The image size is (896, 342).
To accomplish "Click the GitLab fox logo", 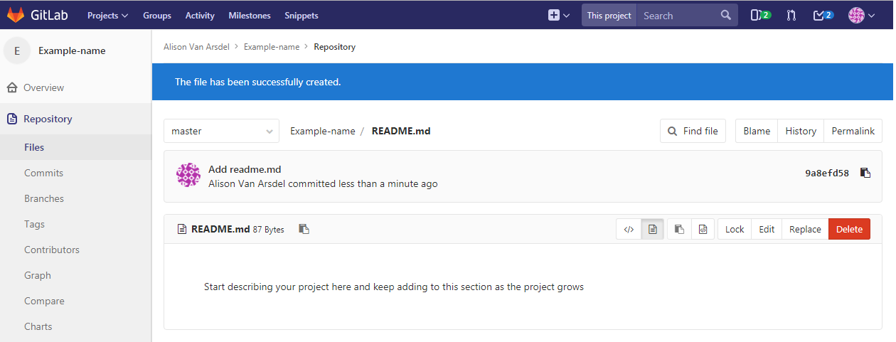I will coord(16,15).
